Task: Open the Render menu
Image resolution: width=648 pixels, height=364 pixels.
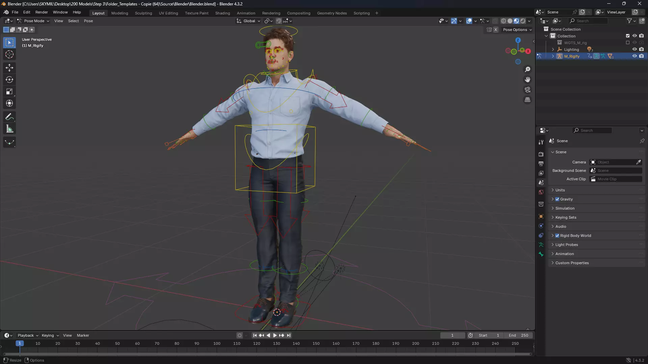Action: [x=42, y=12]
